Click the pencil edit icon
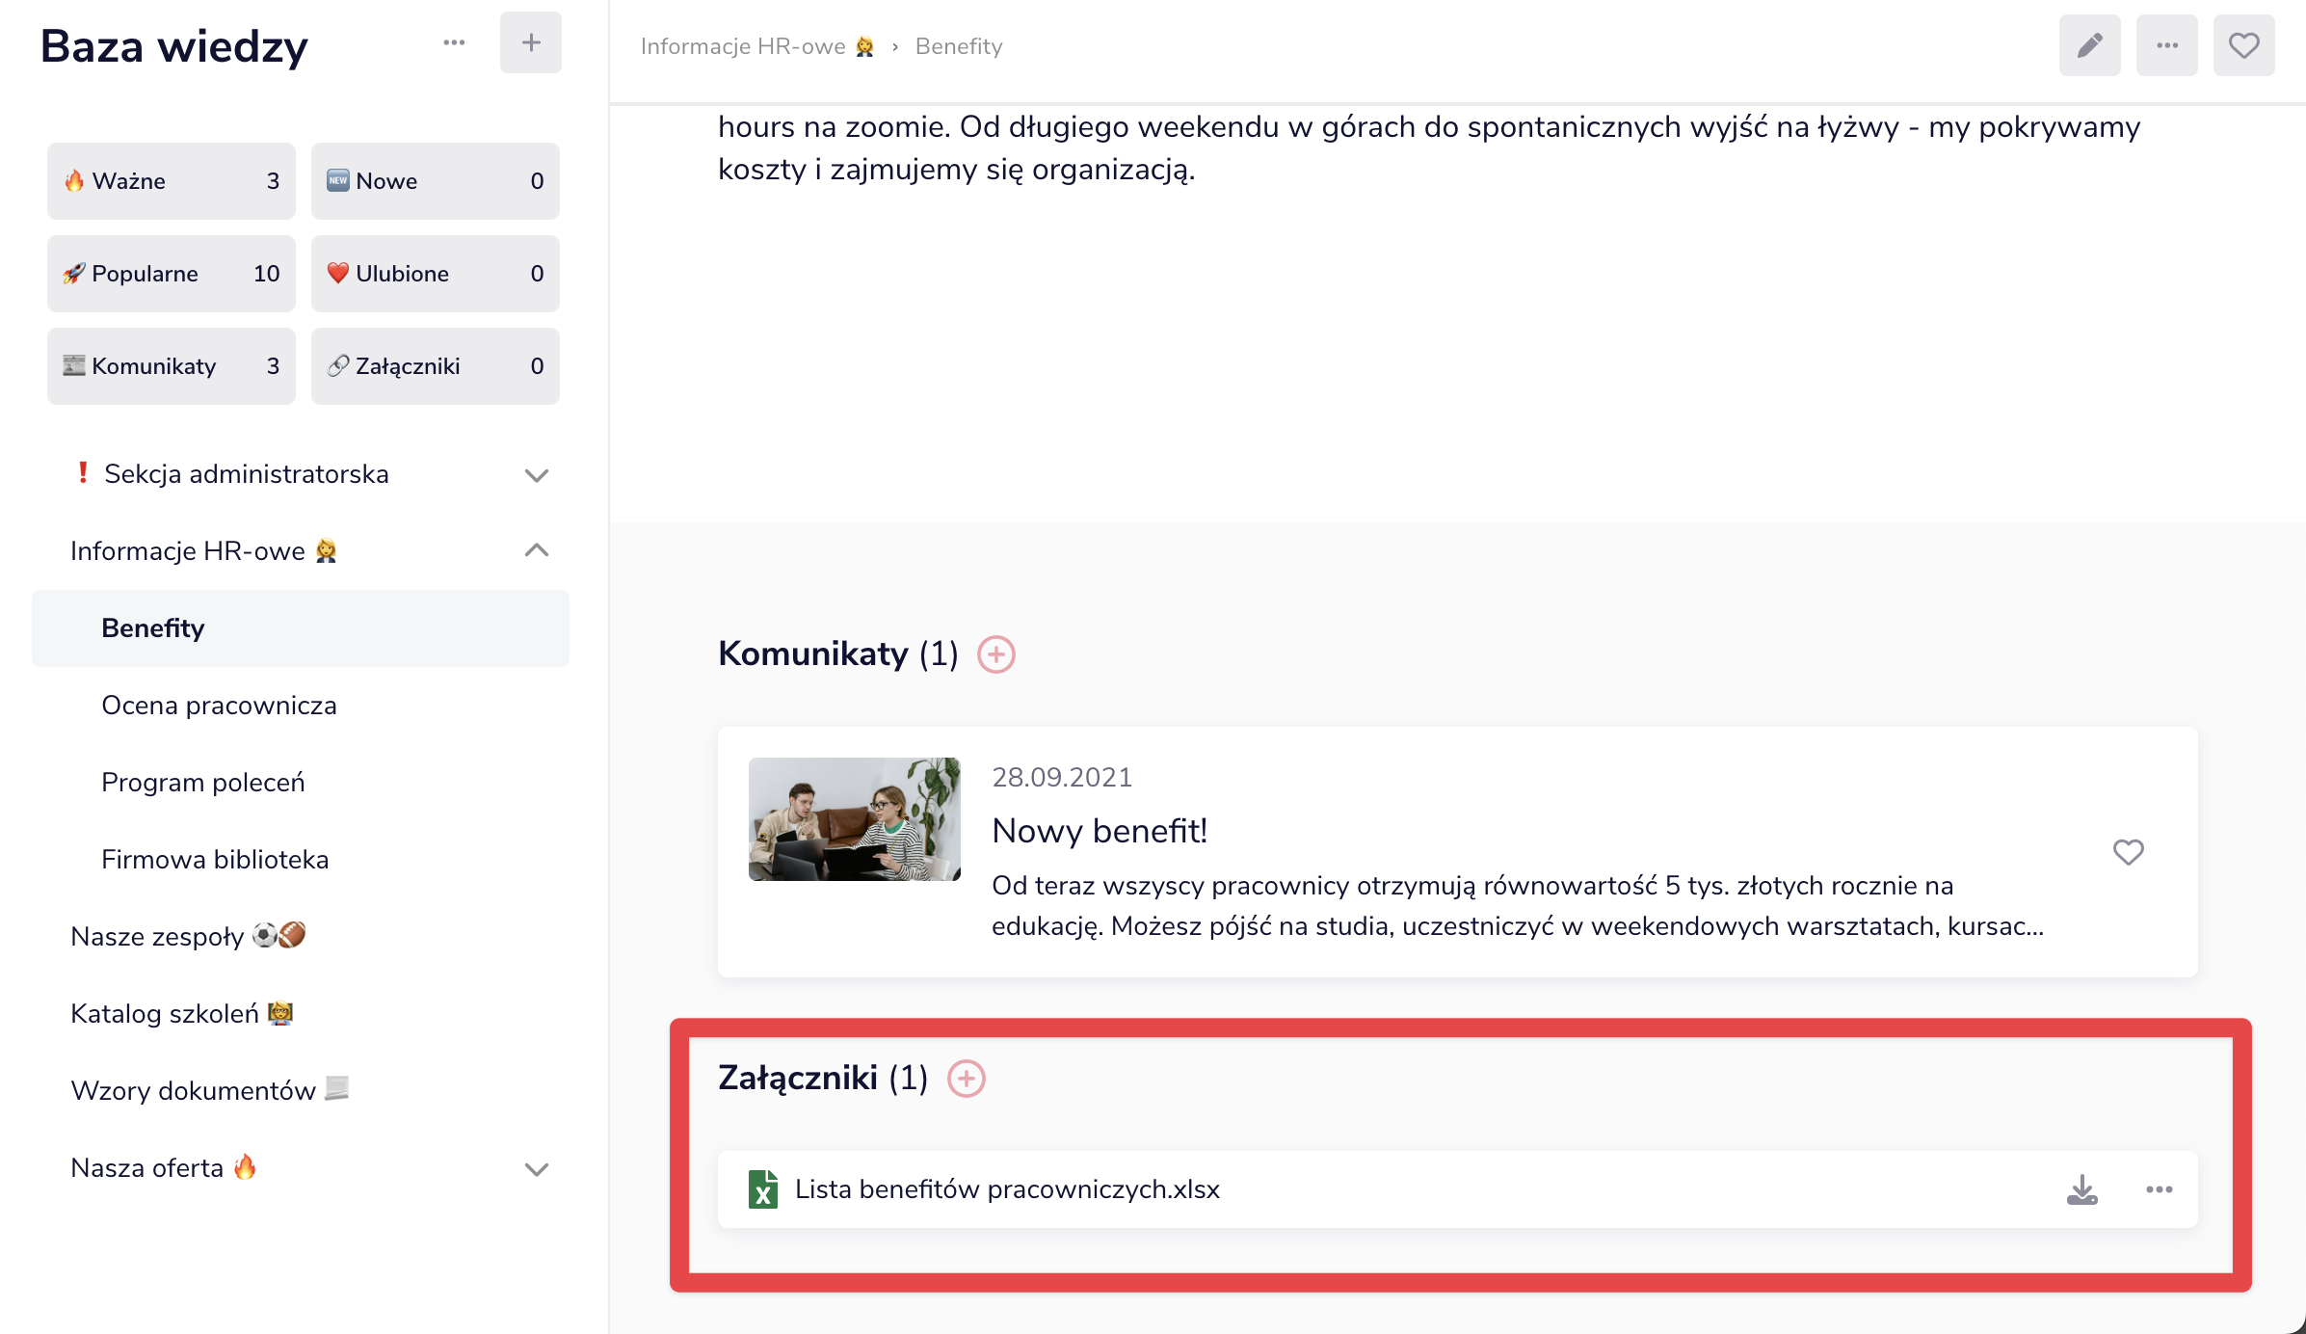2306x1334 pixels. point(2089,45)
